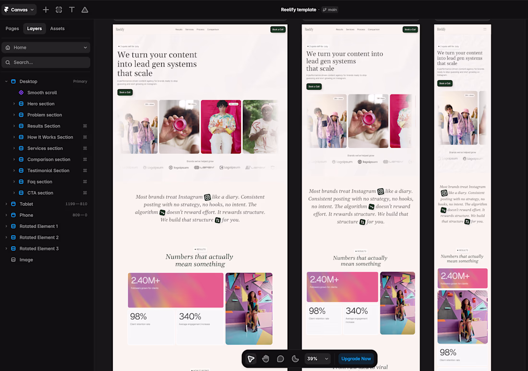Image resolution: width=528 pixels, height=371 pixels.
Task: Open the Home page dropdown
Action: 46,48
